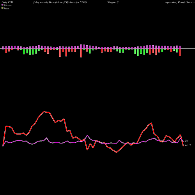This screenshot has height=195, width=195.
Task: Click the Daily PVM title text
Action: pyautogui.click(x=7, y=2)
